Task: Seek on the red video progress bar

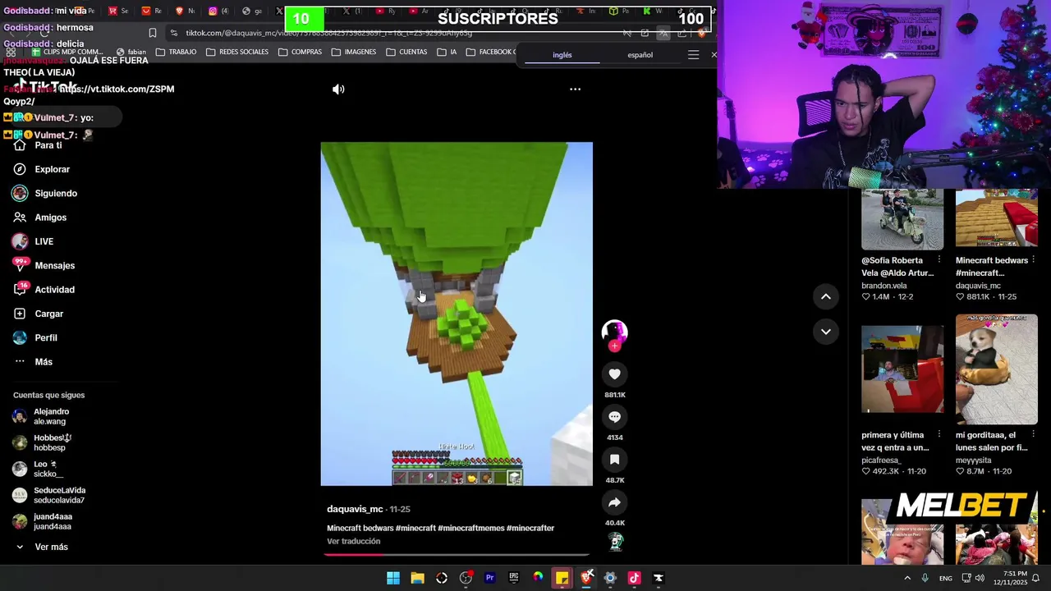Action: (x=457, y=554)
